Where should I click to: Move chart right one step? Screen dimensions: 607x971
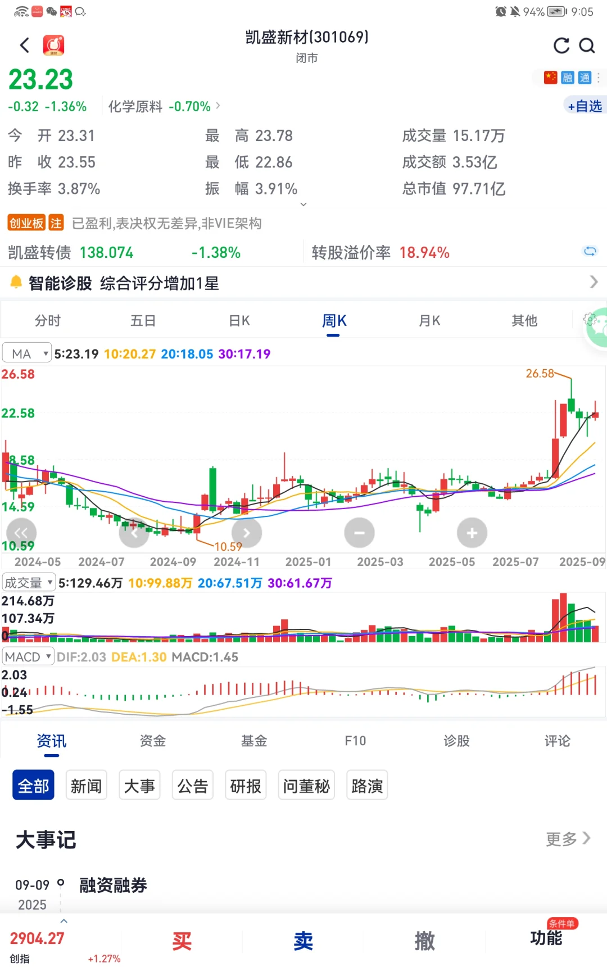[x=247, y=533]
